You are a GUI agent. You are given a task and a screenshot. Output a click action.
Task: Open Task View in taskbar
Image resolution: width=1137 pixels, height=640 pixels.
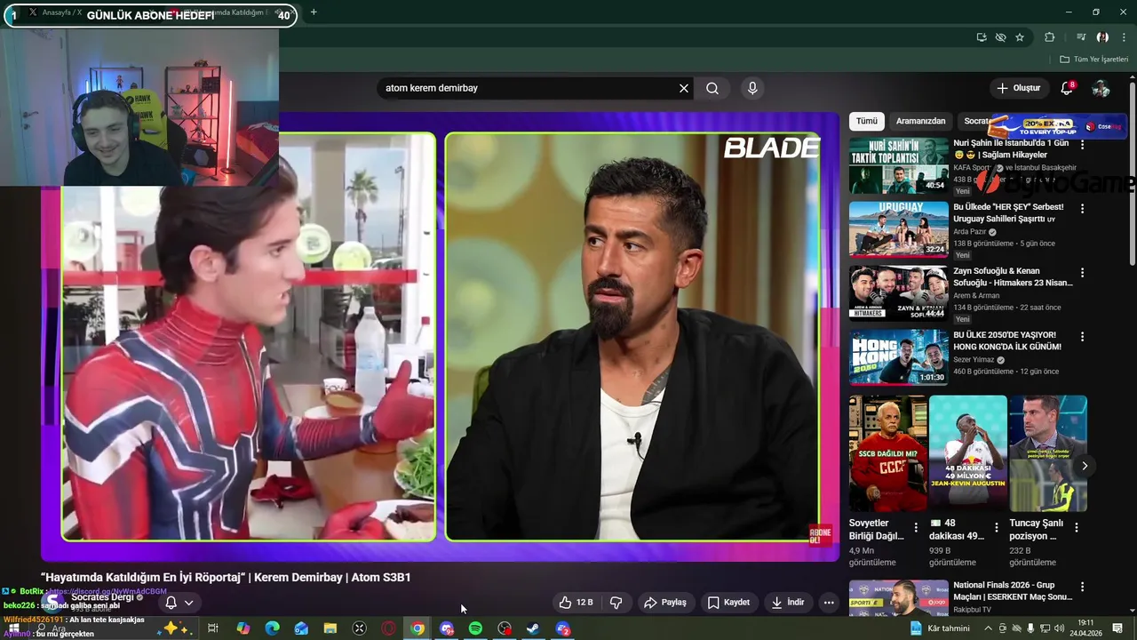(213, 628)
